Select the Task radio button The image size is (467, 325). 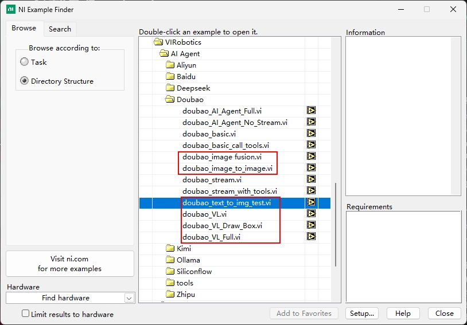pos(24,62)
